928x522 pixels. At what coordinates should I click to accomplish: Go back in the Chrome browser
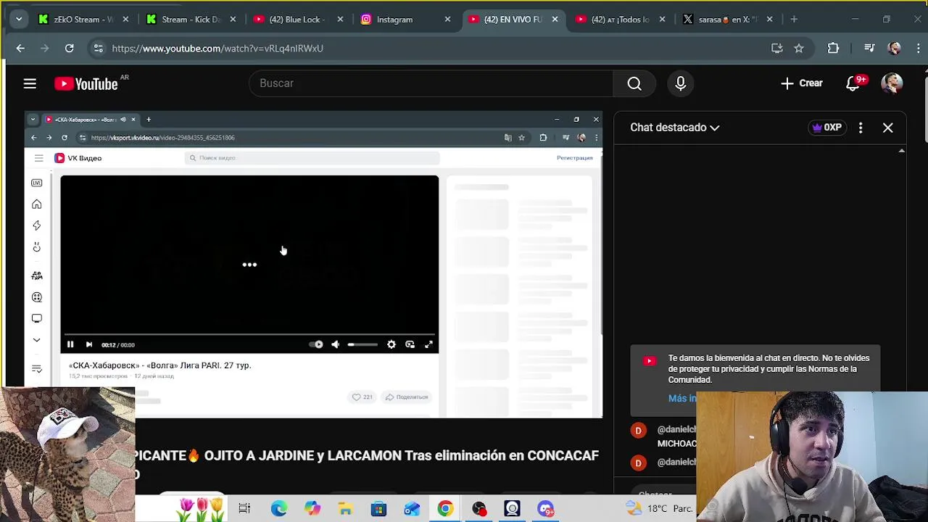click(x=20, y=49)
